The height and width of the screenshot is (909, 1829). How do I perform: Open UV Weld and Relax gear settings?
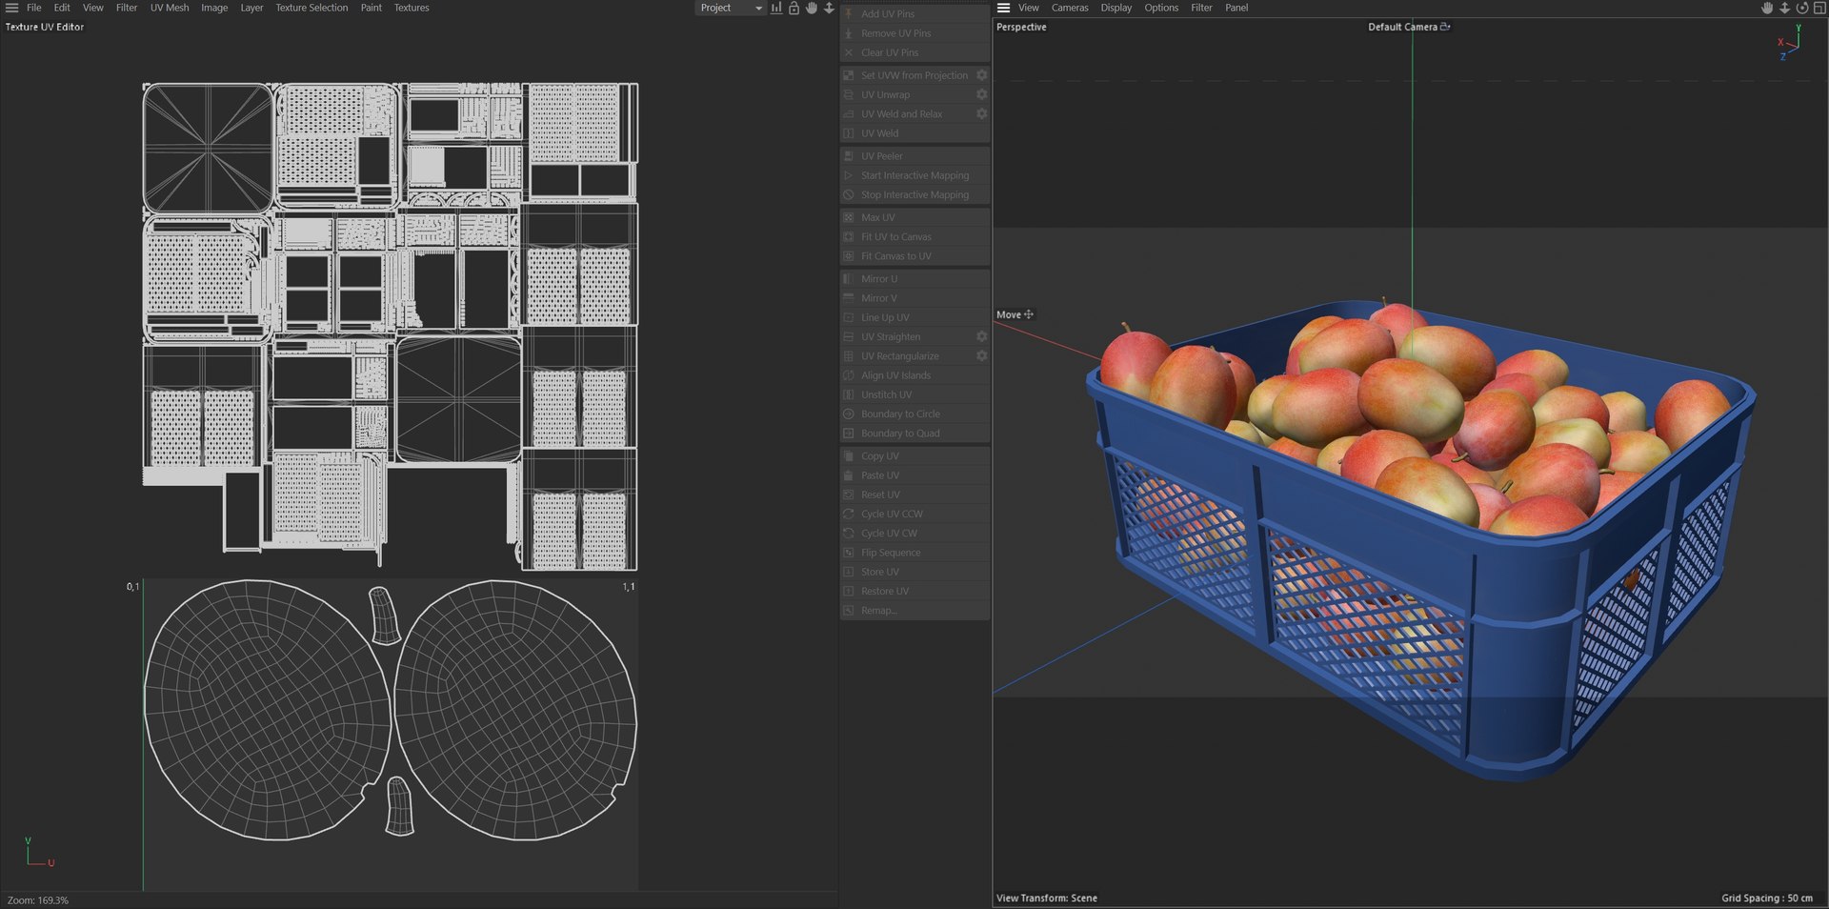981,113
